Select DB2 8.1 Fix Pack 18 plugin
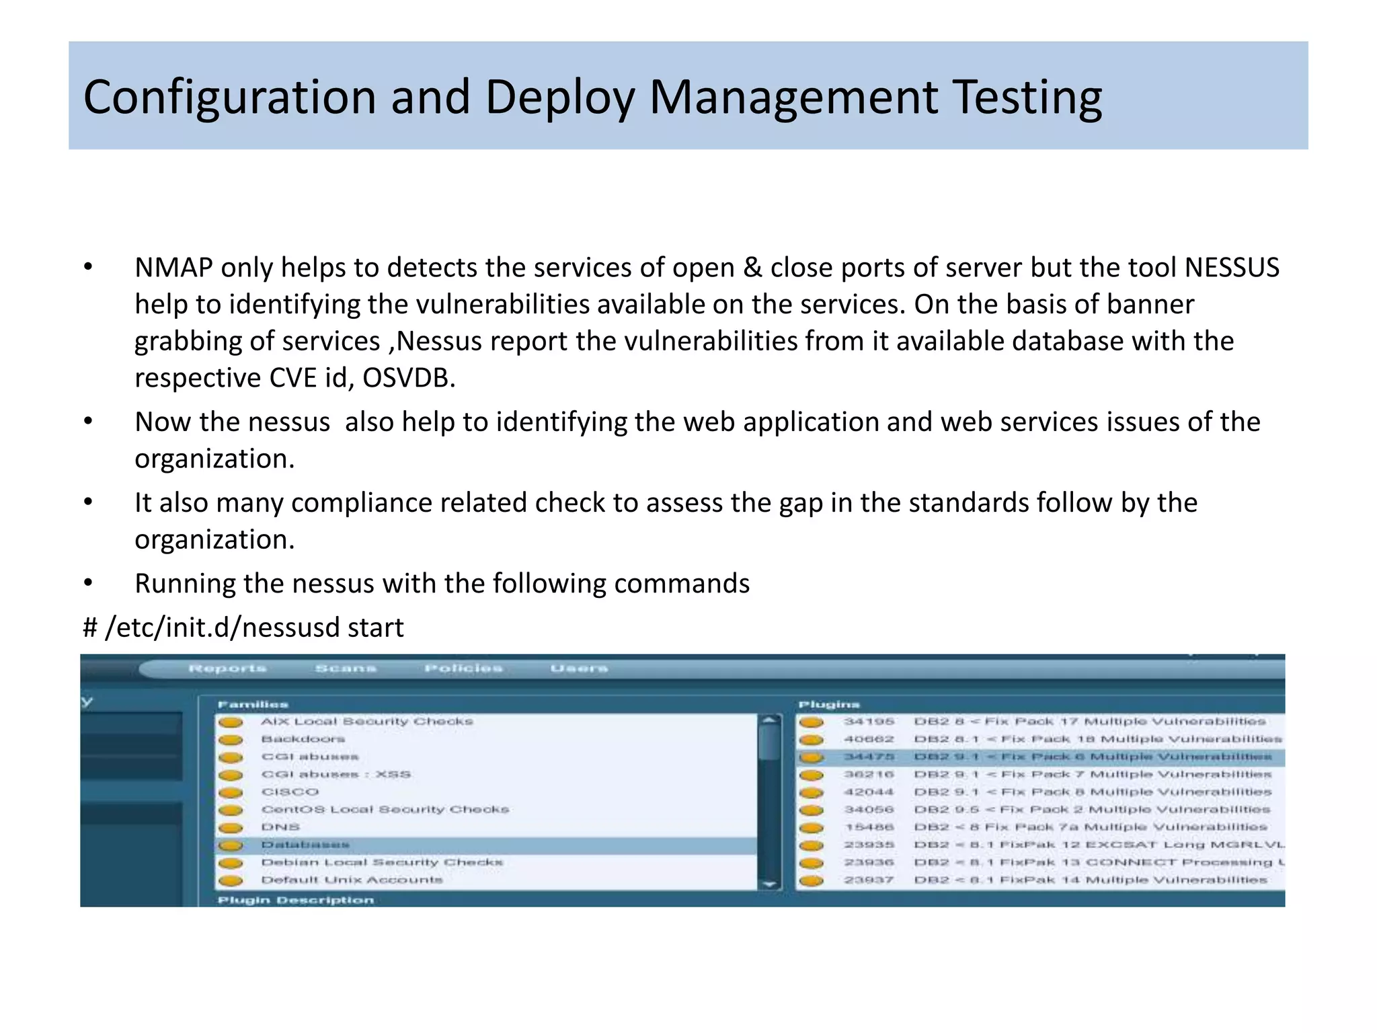The width and height of the screenshot is (1377, 1033). click(1041, 739)
